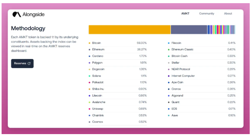The width and height of the screenshot is (251, 136).
Task: Click the Quant row label
Action: 175,102
